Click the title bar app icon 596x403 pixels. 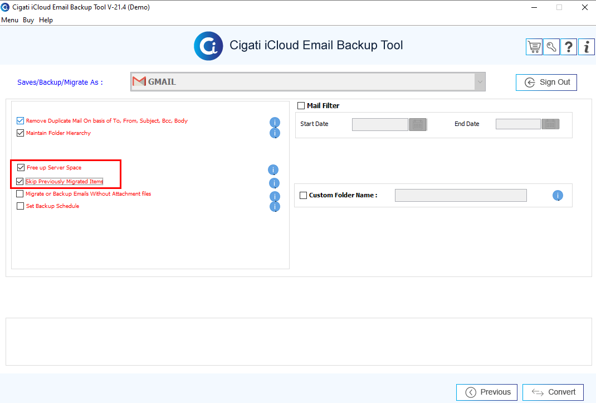coord(6,7)
